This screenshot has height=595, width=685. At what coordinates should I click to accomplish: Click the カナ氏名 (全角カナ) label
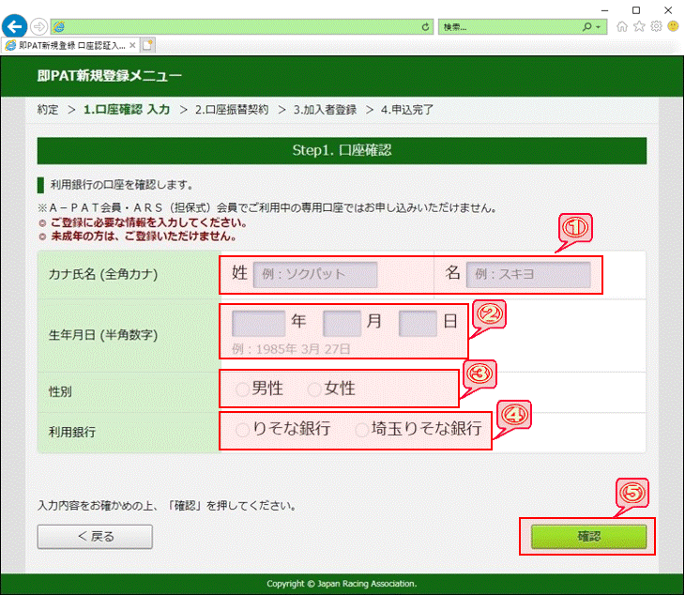pos(103,274)
